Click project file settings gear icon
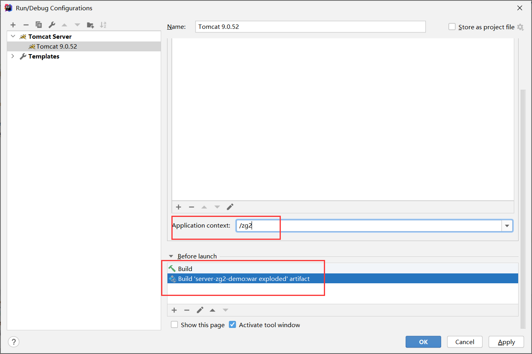 point(520,27)
